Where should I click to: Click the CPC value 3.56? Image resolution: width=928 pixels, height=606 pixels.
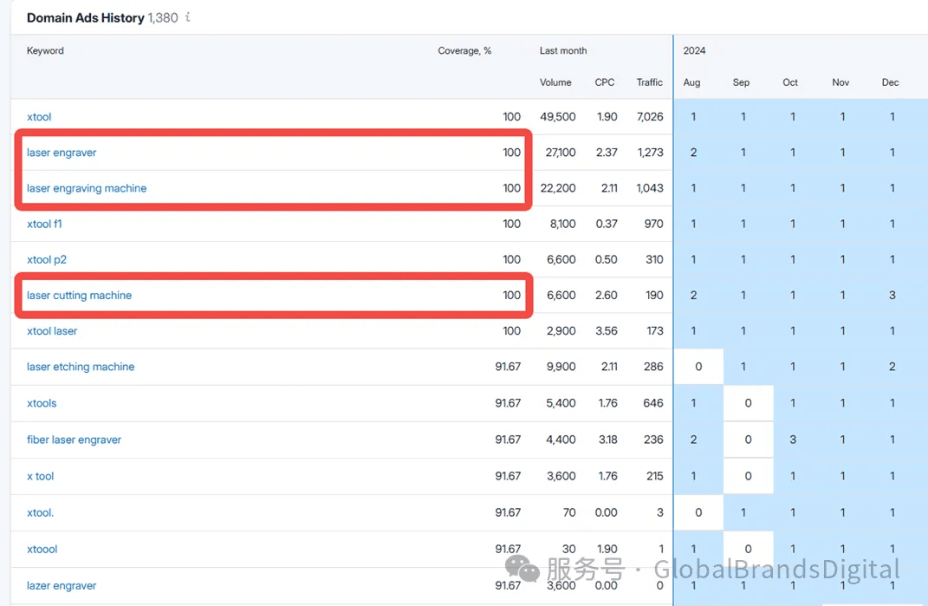(606, 330)
